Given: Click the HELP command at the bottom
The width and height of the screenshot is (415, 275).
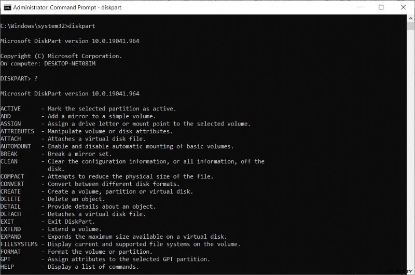Looking at the screenshot, I should (x=8, y=267).
